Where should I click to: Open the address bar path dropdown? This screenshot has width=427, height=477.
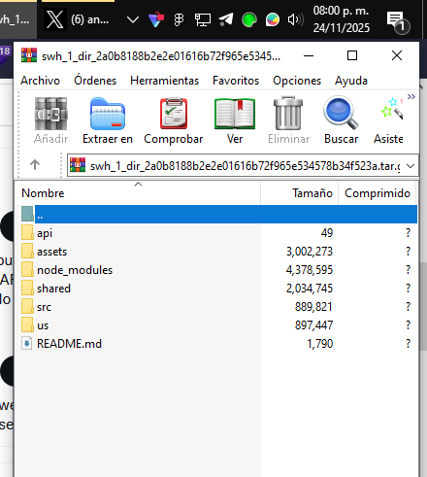(411, 166)
